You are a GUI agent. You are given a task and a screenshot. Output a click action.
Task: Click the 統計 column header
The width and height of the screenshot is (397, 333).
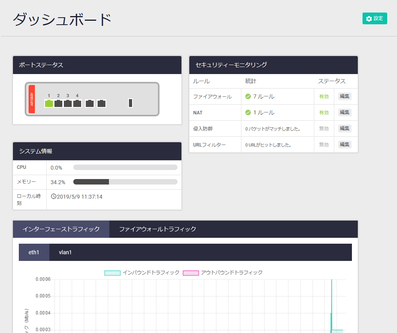tap(251, 81)
